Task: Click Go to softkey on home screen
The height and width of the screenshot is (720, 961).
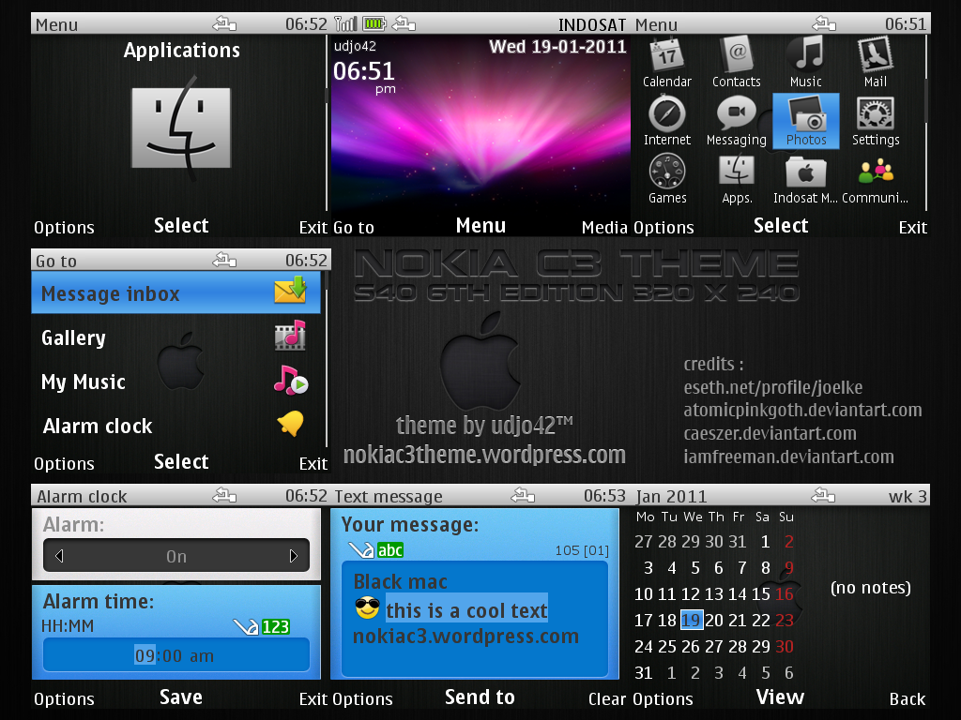Action: click(x=354, y=228)
